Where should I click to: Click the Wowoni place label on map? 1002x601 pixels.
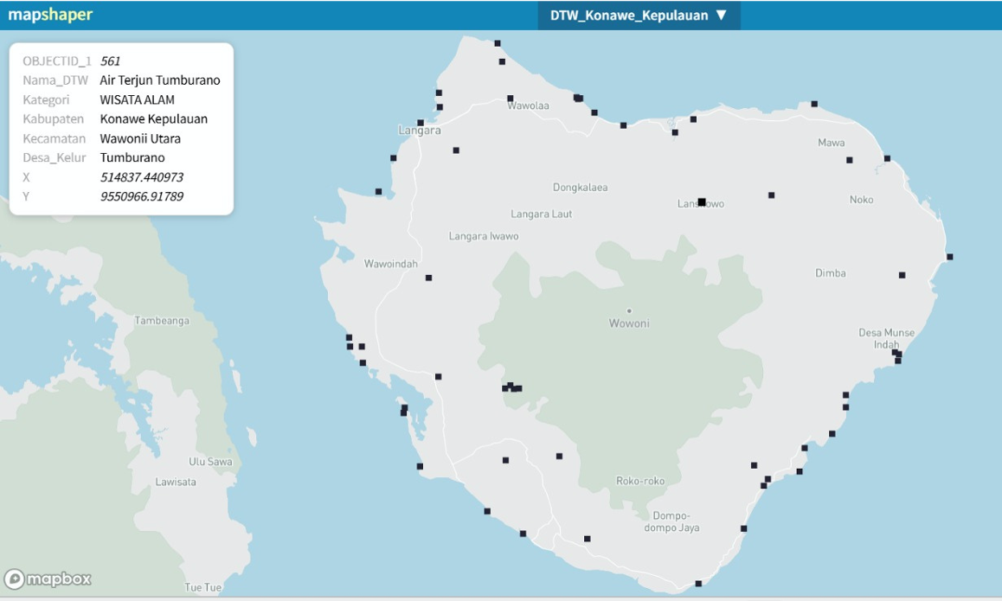[x=629, y=323]
